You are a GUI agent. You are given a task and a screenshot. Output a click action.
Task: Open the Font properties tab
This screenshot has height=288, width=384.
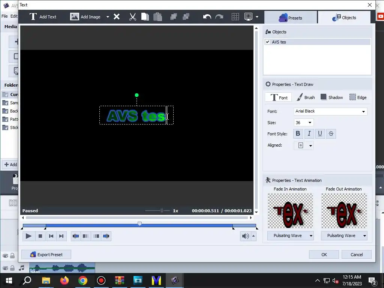[x=279, y=97]
